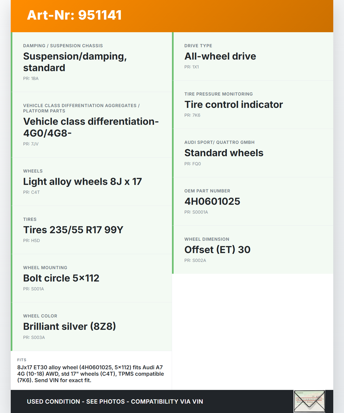Select the Brilliant silver (8Z8) wheel color
344x413 pixels.
[x=70, y=327]
